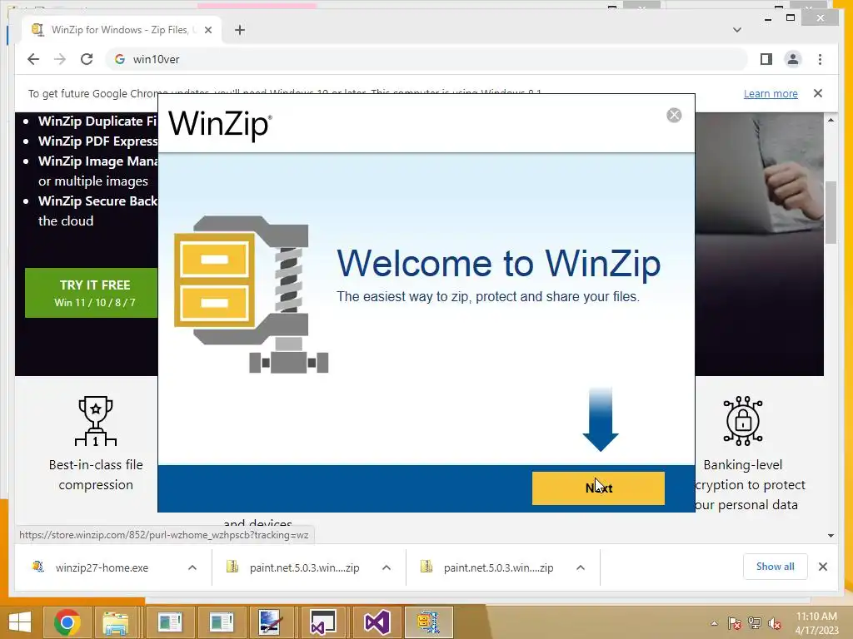This screenshot has width=853, height=639.
Task: Click the WinZip PDF Express bullet text
Action: coord(98,141)
